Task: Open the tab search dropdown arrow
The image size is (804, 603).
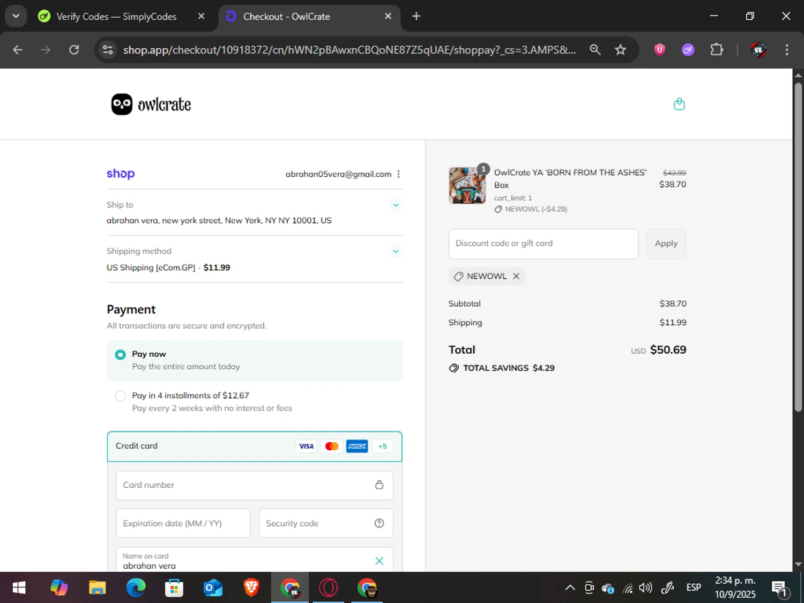Action: click(16, 16)
